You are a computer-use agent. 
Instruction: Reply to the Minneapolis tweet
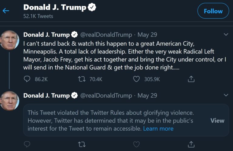point(27,79)
